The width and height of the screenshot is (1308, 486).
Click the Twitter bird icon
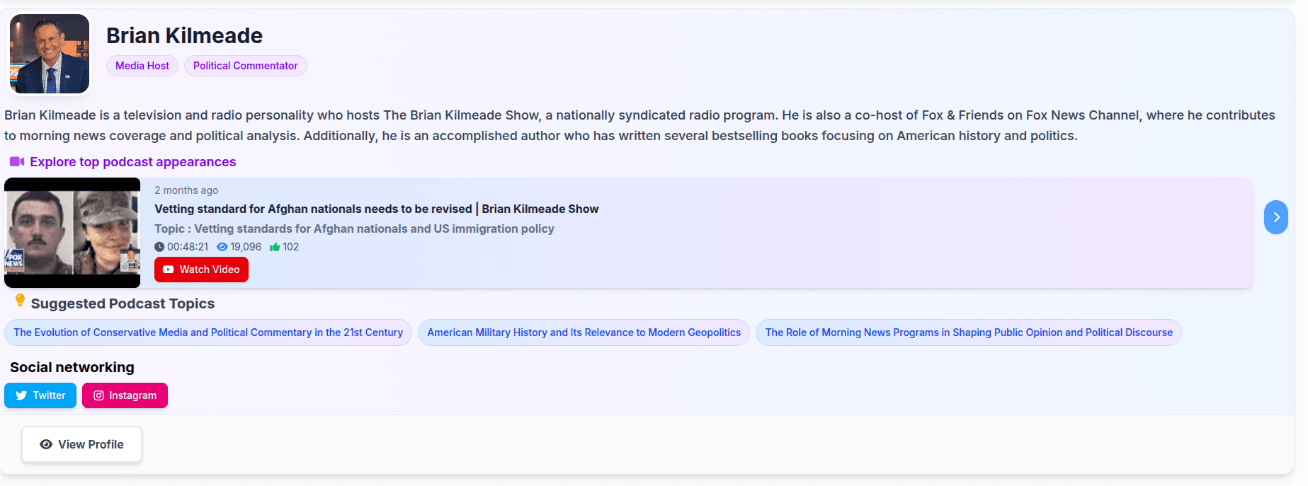click(x=21, y=395)
